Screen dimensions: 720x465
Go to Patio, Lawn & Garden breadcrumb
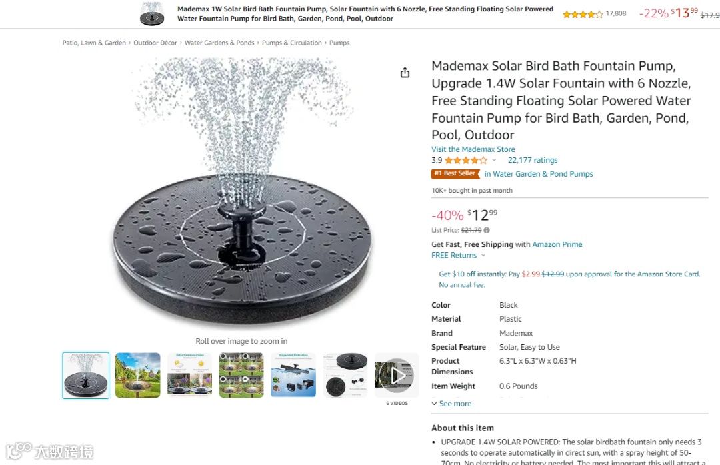(x=94, y=43)
